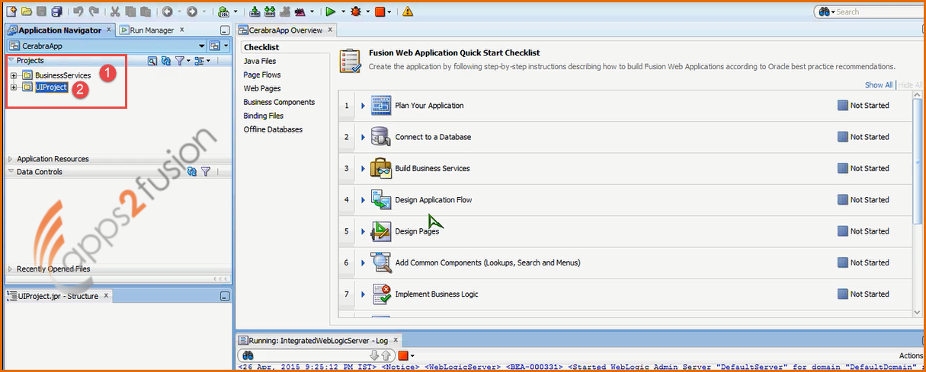Click the Make project build icon

click(255, 11)
